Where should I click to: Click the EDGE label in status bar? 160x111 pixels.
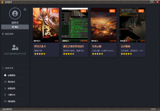point(153,109)
